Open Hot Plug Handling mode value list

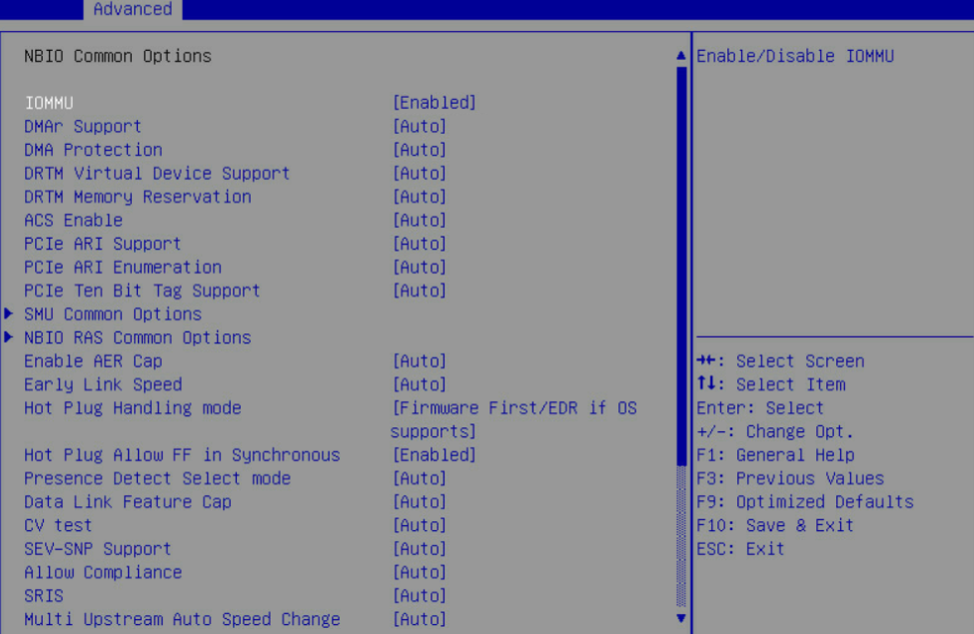tap(513, 419)
